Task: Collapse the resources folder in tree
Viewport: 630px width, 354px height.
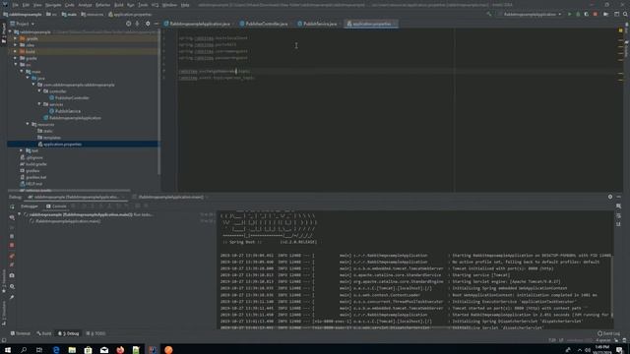Action: [28, 124]
